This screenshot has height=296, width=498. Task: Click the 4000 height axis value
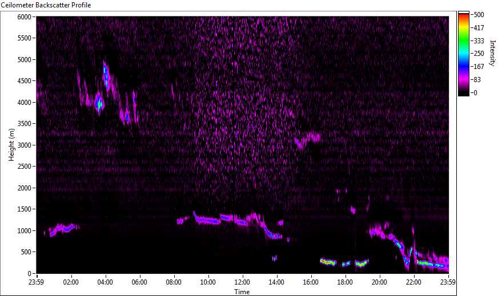24,103
